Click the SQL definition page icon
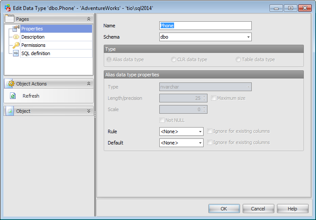This screenshot has height=220, width=316. click(x=16, y=54)
